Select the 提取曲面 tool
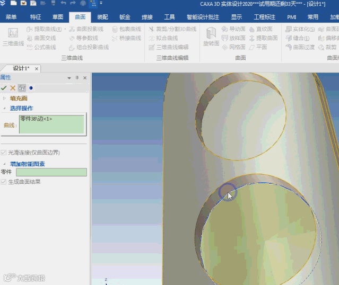This screenshot has width=339, height=285. 263,38
